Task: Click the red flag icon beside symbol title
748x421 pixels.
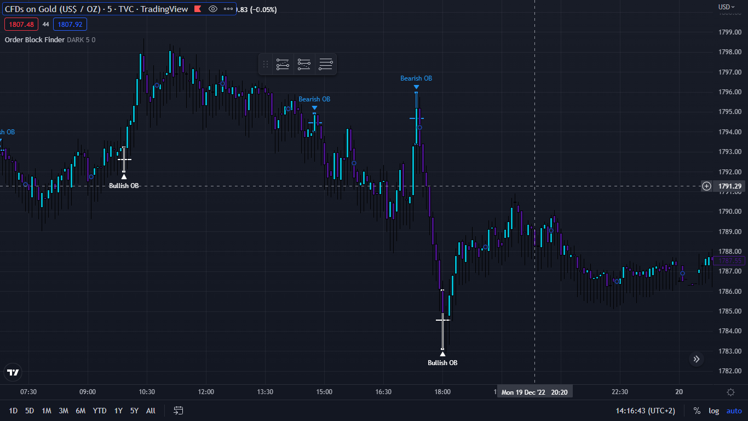Action: 198,9
